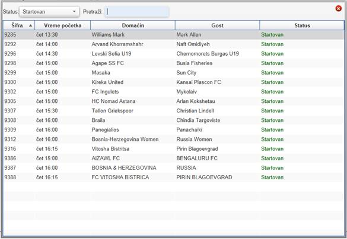Viewport: 347px width, 239px height.
Task: Select the Kireka United match row
Action: point(173,82)
